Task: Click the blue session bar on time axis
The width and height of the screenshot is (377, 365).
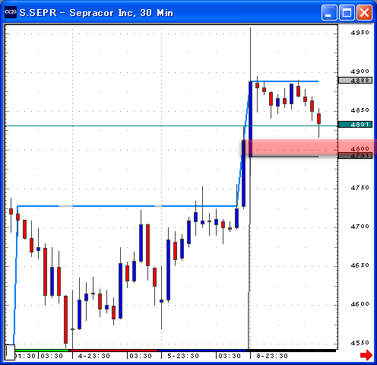Action: click(202, 351)
